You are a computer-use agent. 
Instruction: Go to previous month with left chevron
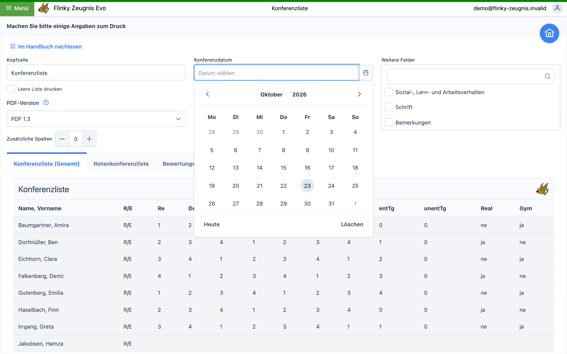pyautogui.click(x=208, y=94)
